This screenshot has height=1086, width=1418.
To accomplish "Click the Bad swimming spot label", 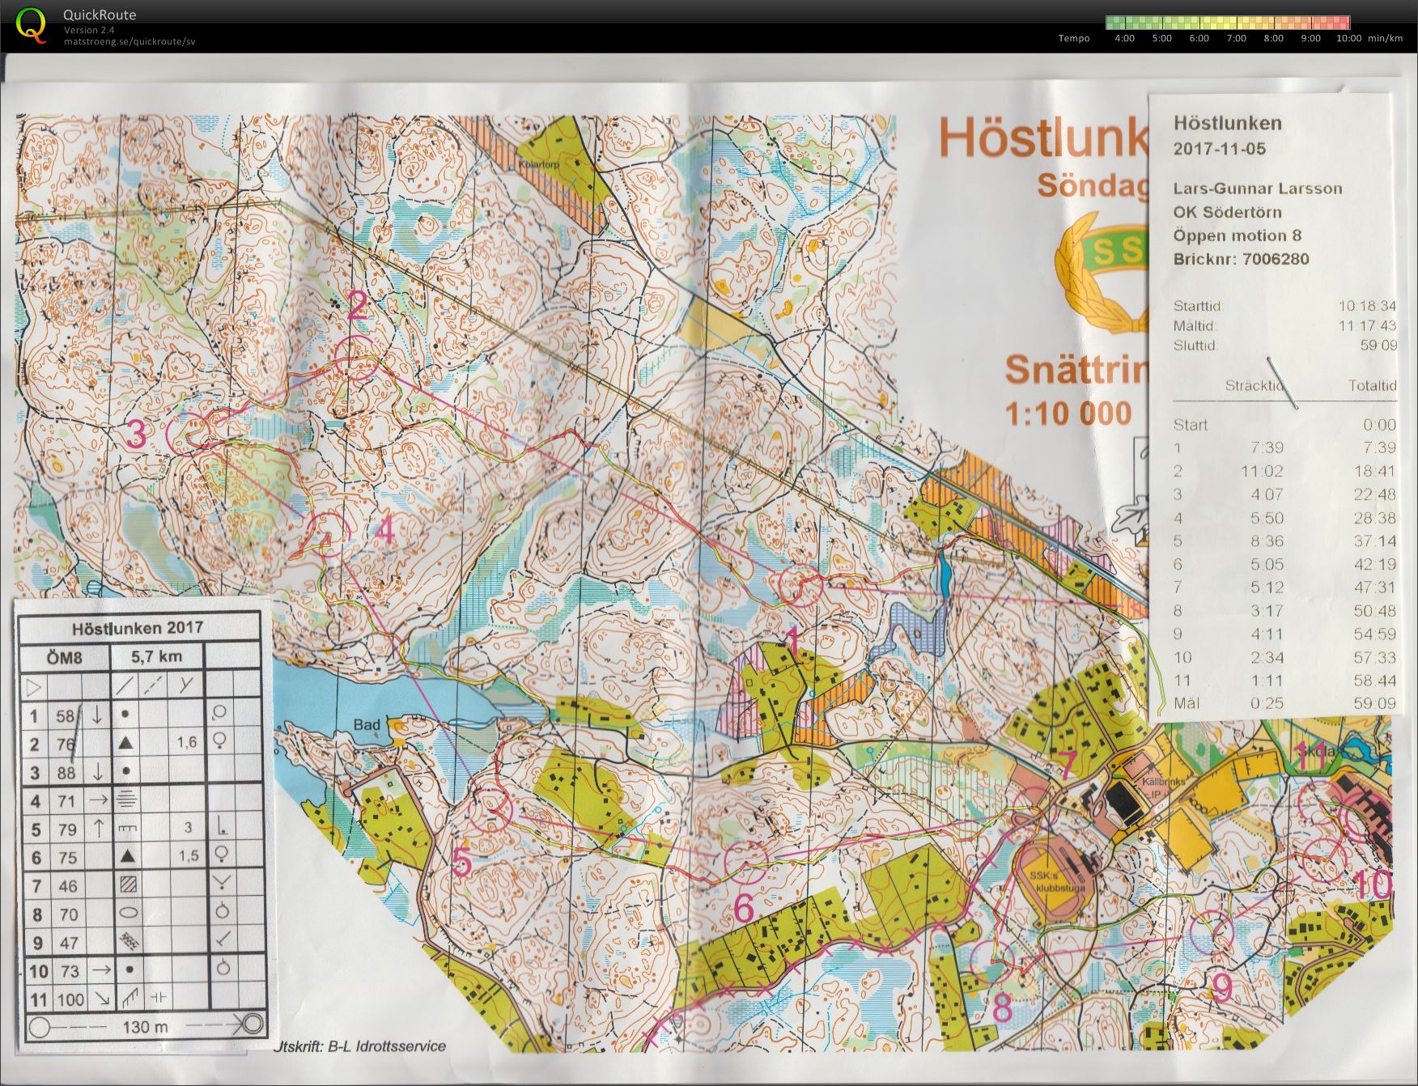I will tap(366, 724).
